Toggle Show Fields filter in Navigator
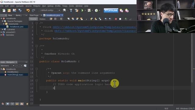 click(x=7, y=104)
